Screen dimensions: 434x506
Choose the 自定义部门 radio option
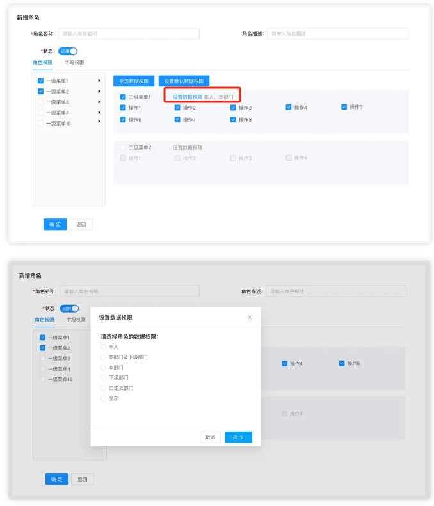point(103,388)
